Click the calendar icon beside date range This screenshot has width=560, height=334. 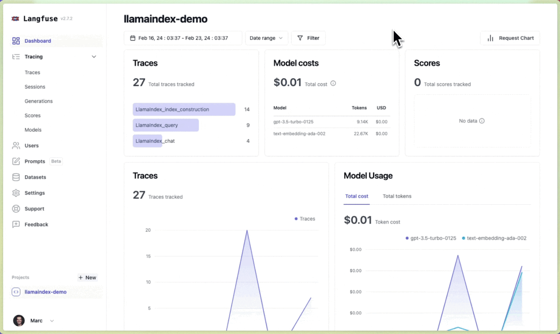[x=132, y=38]
